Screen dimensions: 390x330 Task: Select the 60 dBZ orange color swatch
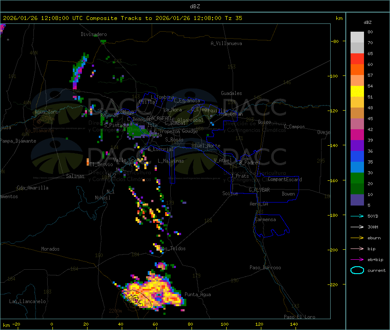point(357,70)
